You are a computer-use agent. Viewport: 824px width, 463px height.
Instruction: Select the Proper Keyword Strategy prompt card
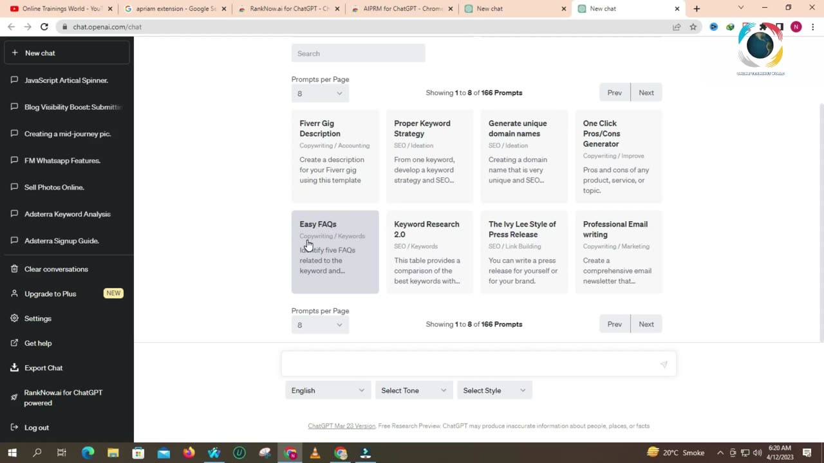click(429, 156)
